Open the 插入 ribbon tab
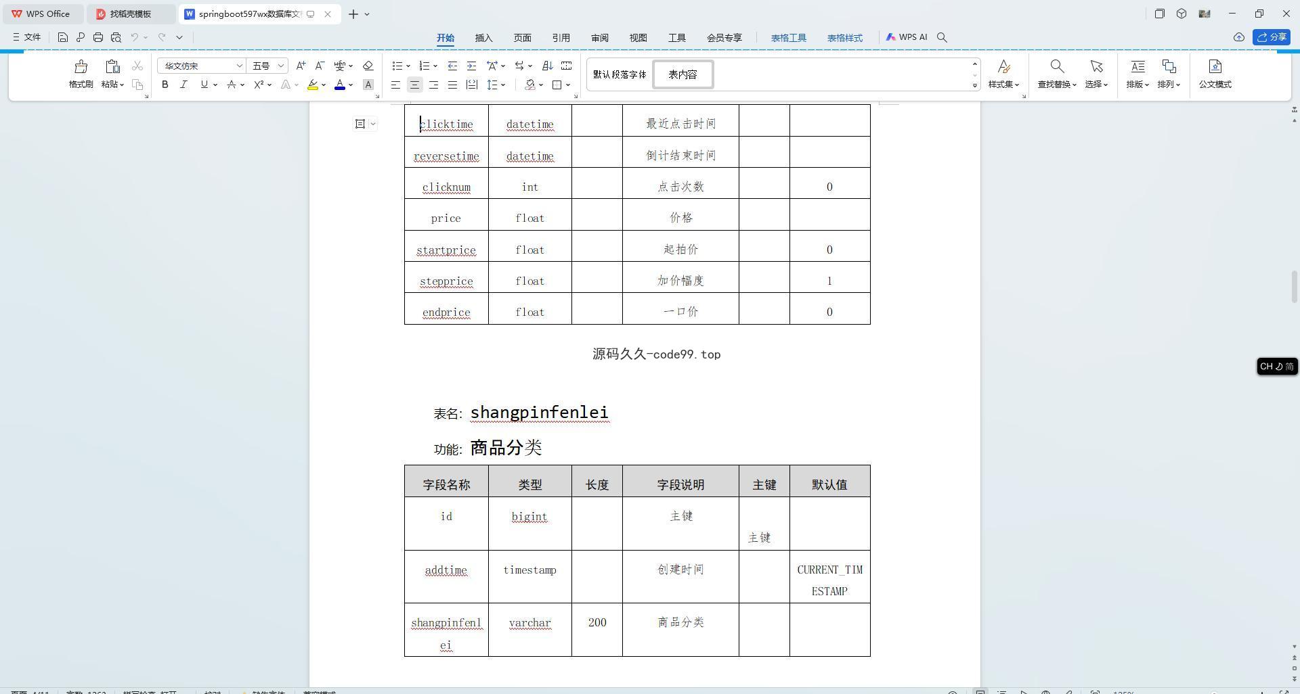This screenshot has width=1300, height=694. 483,38
